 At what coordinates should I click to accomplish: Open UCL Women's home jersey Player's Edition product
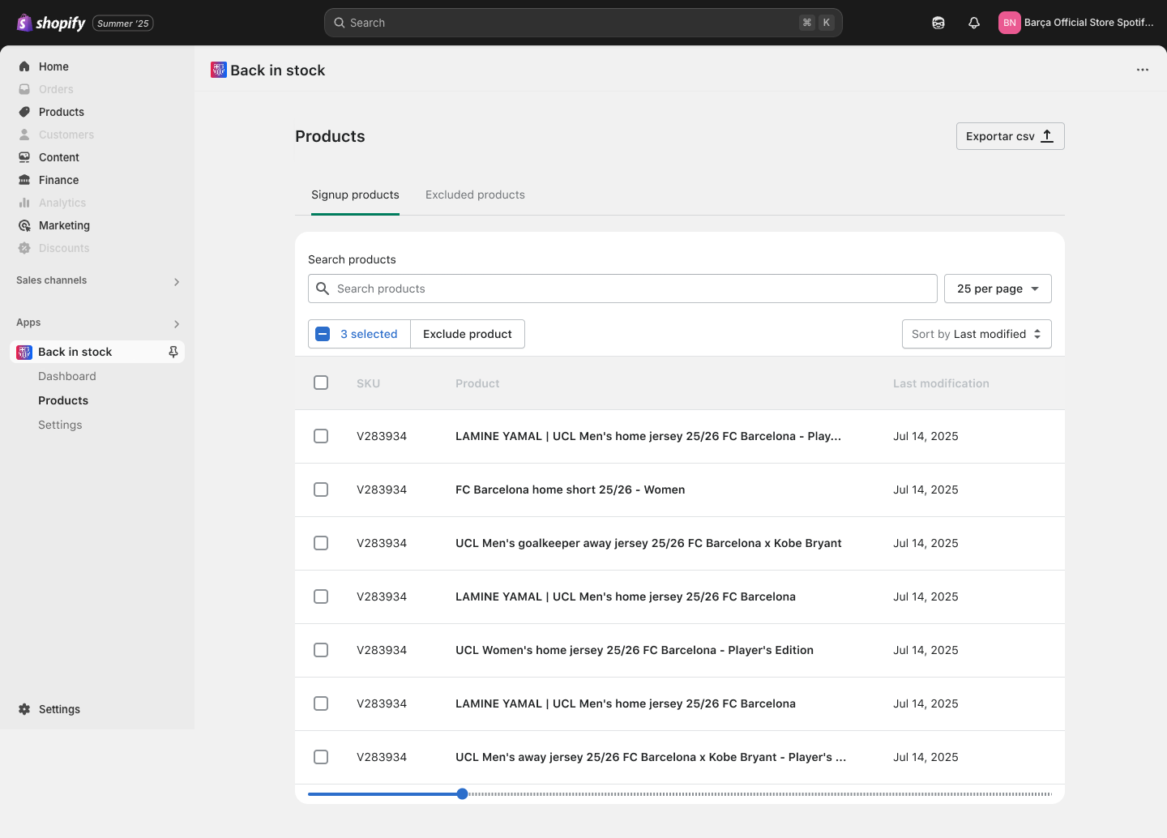click(635, 650)
